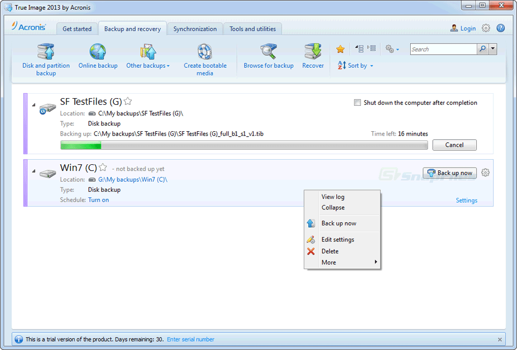Cancel the SF TestFiles backup
Viewport: 517px width, 350px height.
(x=454, y=145)
